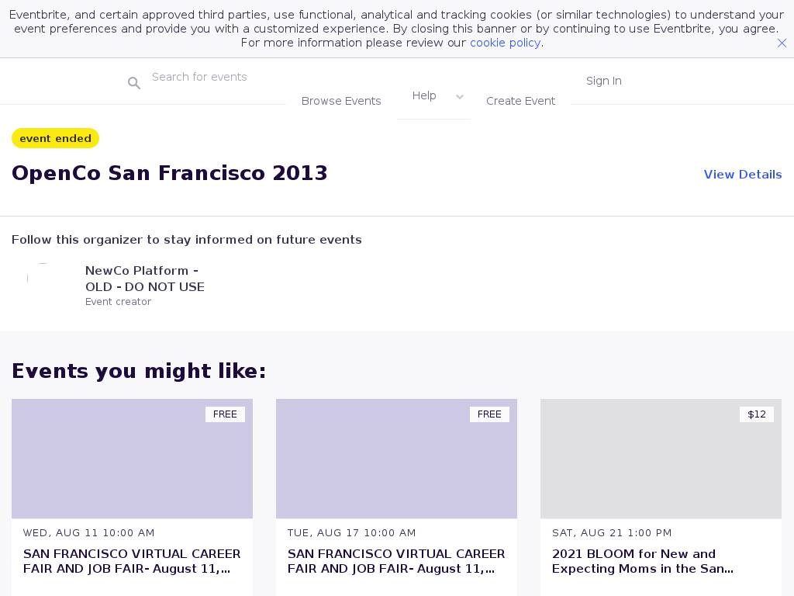The width and height of the screenshot is (794, 596).
Task: Open the Help menu
Action: [424, 95]
